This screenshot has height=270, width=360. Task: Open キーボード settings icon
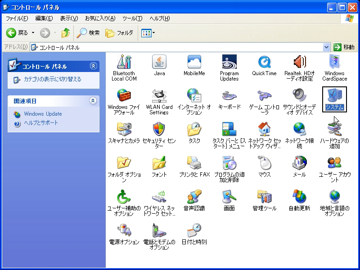pyautogui.click(x=229, y=95)
